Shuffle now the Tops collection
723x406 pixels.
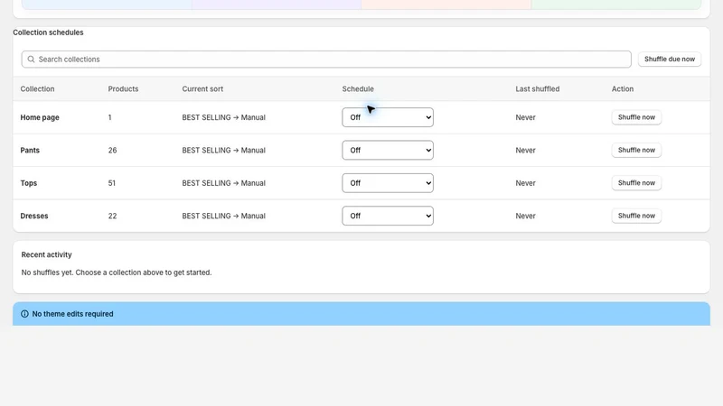[636, 183]
